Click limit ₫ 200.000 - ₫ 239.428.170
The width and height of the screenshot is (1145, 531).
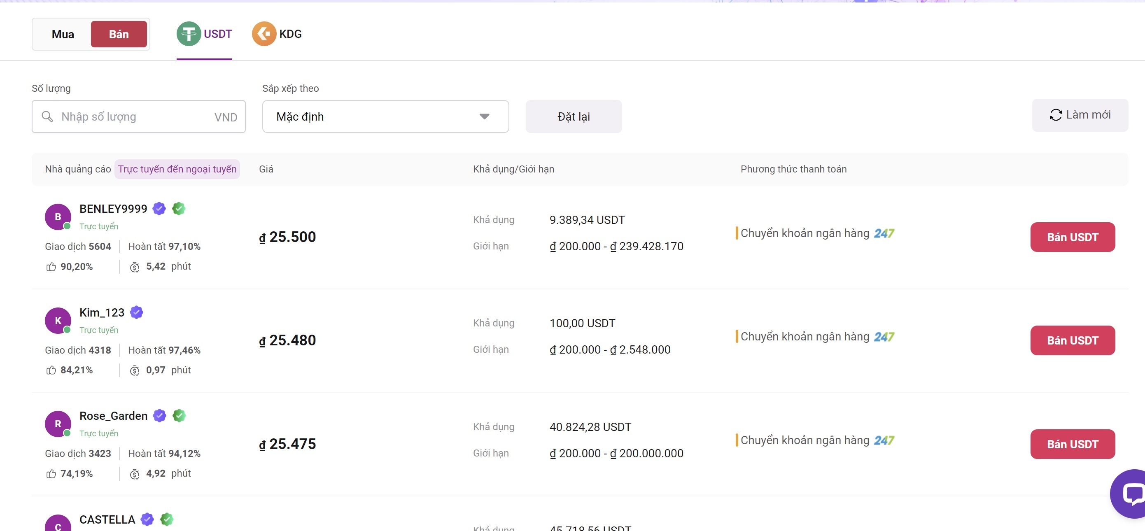(616, 246)
